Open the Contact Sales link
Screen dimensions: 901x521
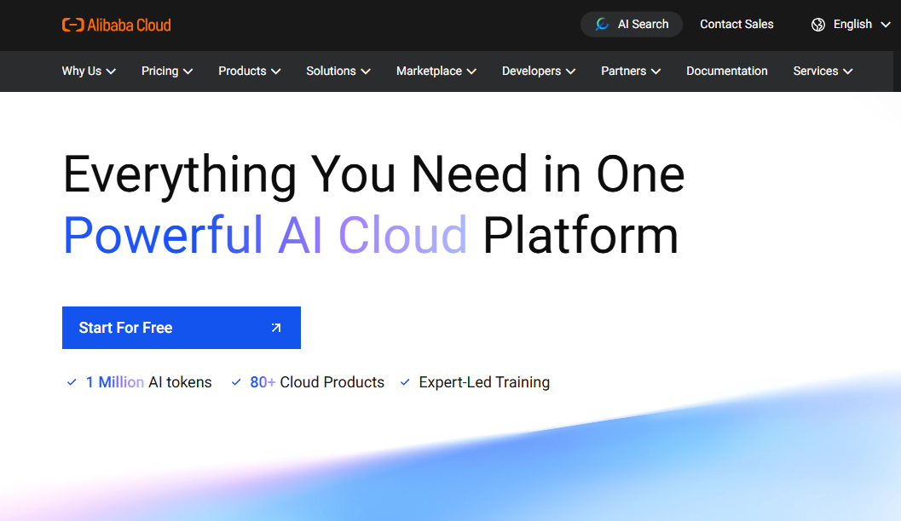pos(736,24)
